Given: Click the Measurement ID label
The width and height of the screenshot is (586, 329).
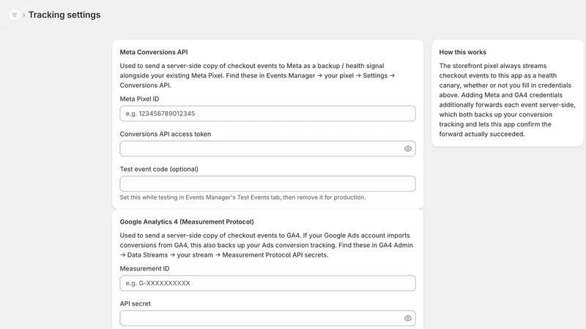Looking at the screenshot, I should [144, 268].
